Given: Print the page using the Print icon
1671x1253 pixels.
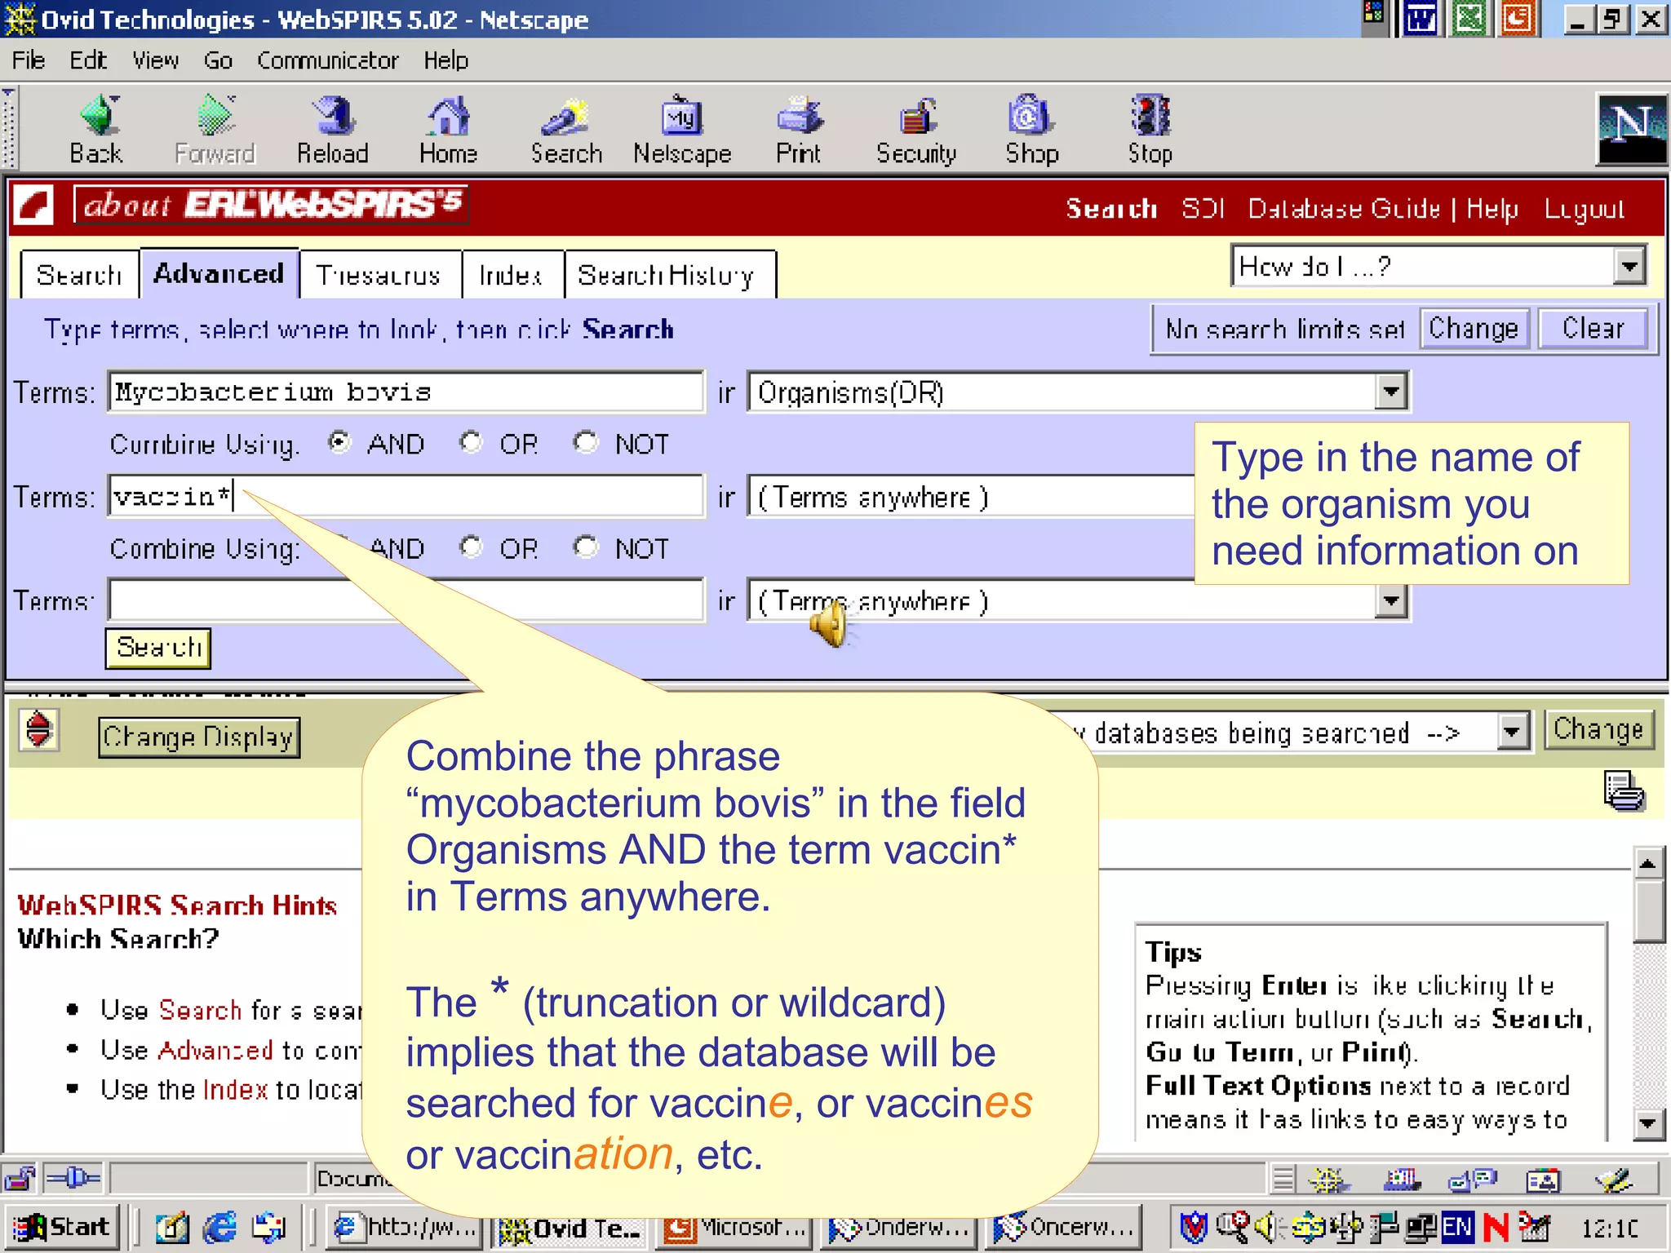Looking at the screenshot, I should click(x=799, y=131).
